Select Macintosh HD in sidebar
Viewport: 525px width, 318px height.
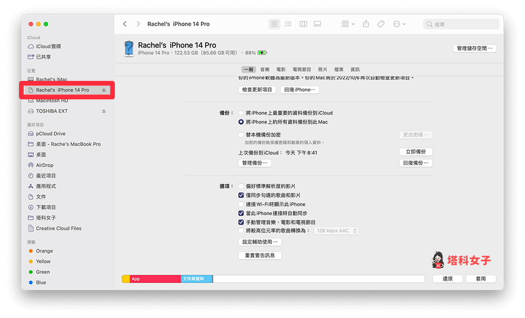[x=52, y=100]
